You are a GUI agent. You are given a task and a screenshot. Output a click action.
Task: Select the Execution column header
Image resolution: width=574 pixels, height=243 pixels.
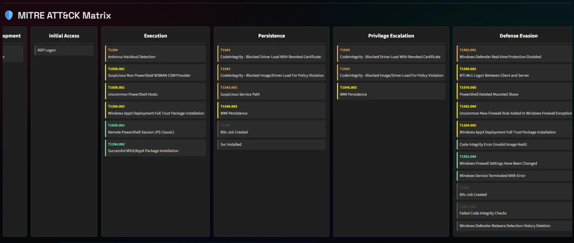pyautogui.click(x=155, y=36)
